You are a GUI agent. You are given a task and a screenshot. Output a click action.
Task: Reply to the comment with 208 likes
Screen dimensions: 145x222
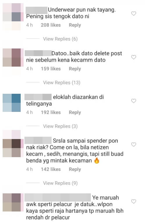tap(75, 25)
